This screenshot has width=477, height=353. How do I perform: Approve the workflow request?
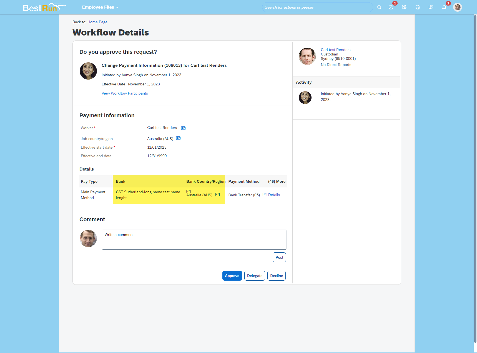(232, 276)
